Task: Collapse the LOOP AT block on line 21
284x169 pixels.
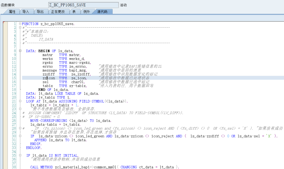Action: [20, 101]
